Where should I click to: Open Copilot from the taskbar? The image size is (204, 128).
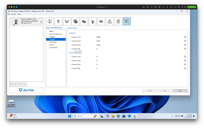tap(108, 116)
